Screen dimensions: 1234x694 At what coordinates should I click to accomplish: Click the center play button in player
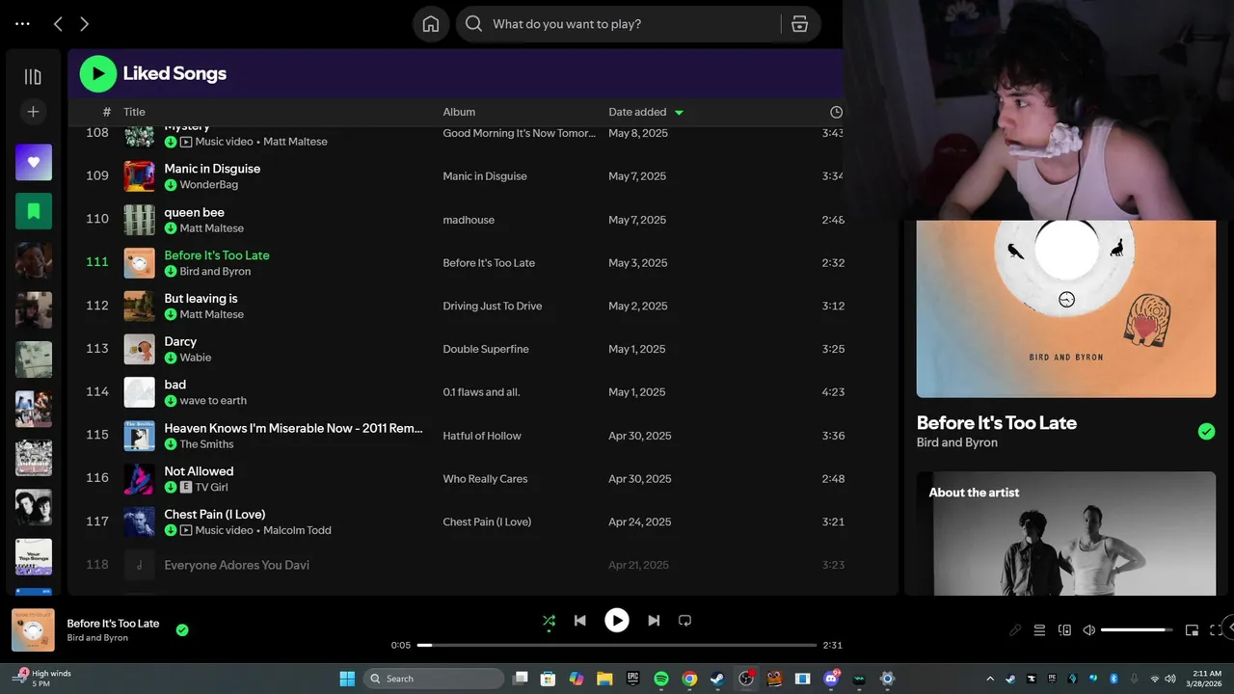click(x=617, y=621)
